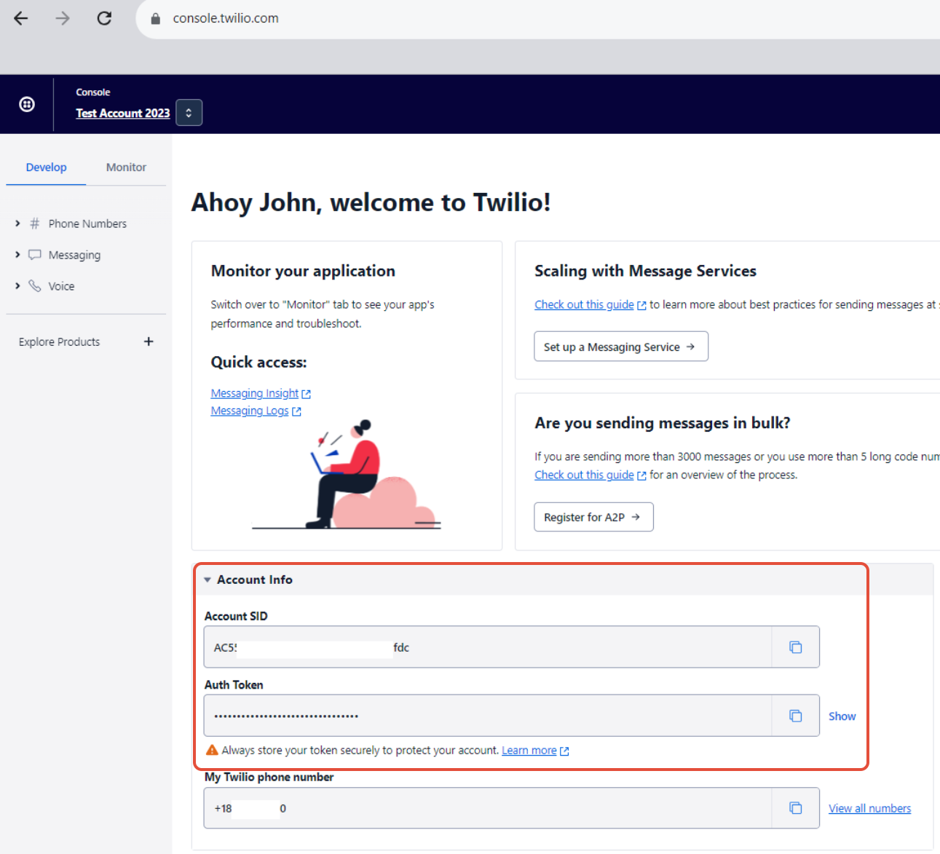Click the Auth Token field
Screen dimensions: 940x854
pos(488,716)
